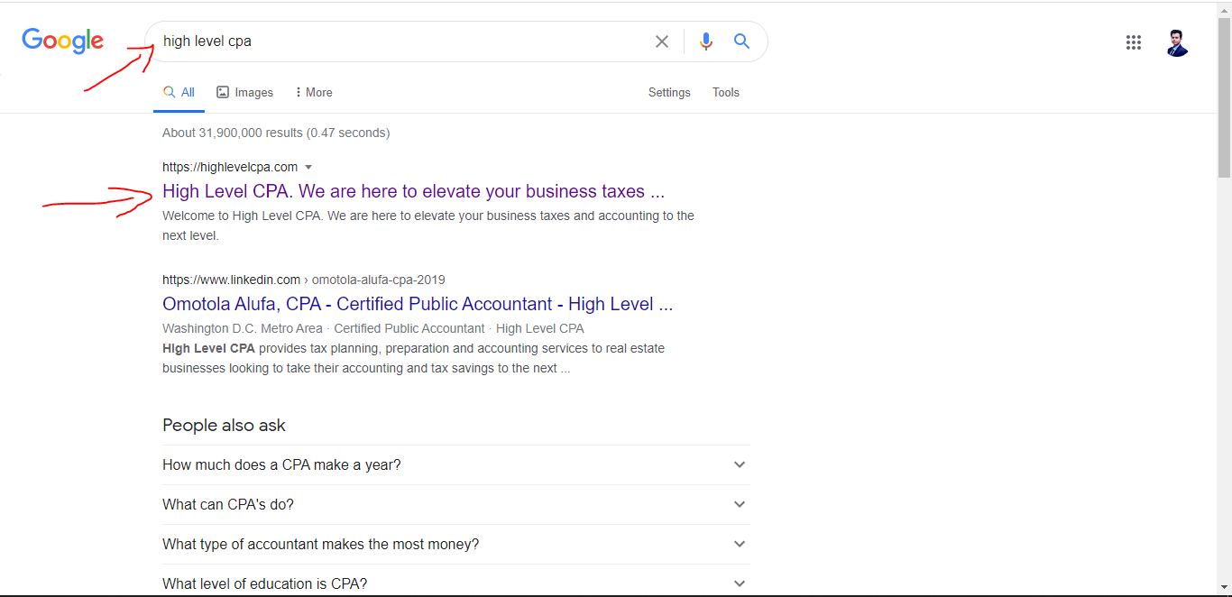Viewport: 1232px width, 597px height.
Task: Click the page vertical scrollbar
Action: (x=1224, y=98)
